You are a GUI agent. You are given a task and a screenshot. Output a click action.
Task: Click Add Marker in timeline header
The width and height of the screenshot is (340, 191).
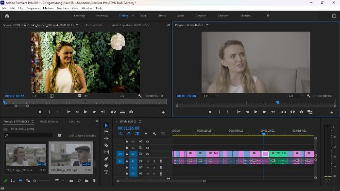[x=146, y=134]
